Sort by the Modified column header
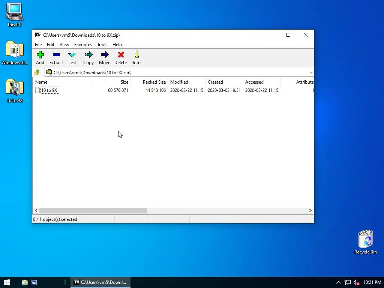 187,82
